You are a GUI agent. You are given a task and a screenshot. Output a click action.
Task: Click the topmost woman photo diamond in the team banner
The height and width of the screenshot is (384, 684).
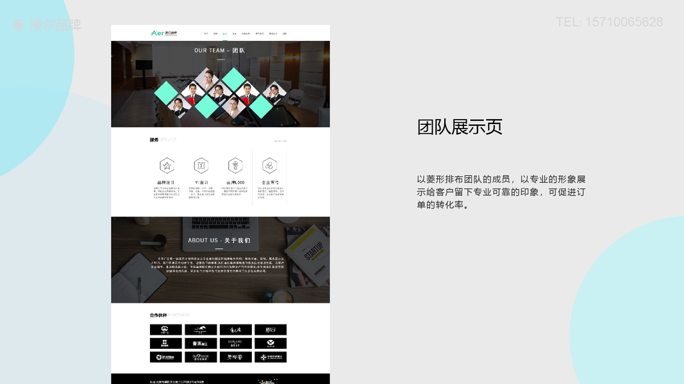[207, 79]
